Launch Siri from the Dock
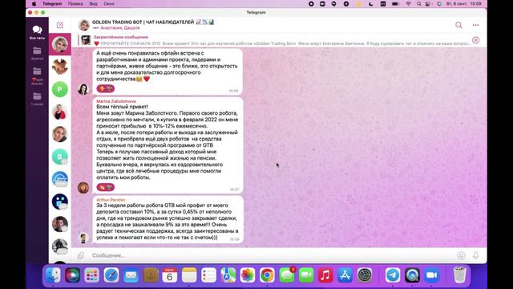The height and width of the screenshot is (289, 513). [72, 275]
